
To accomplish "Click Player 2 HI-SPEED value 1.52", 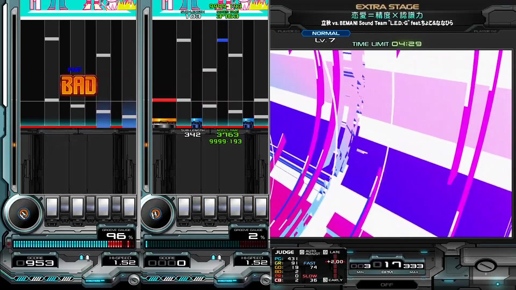I will coord(256,263).
